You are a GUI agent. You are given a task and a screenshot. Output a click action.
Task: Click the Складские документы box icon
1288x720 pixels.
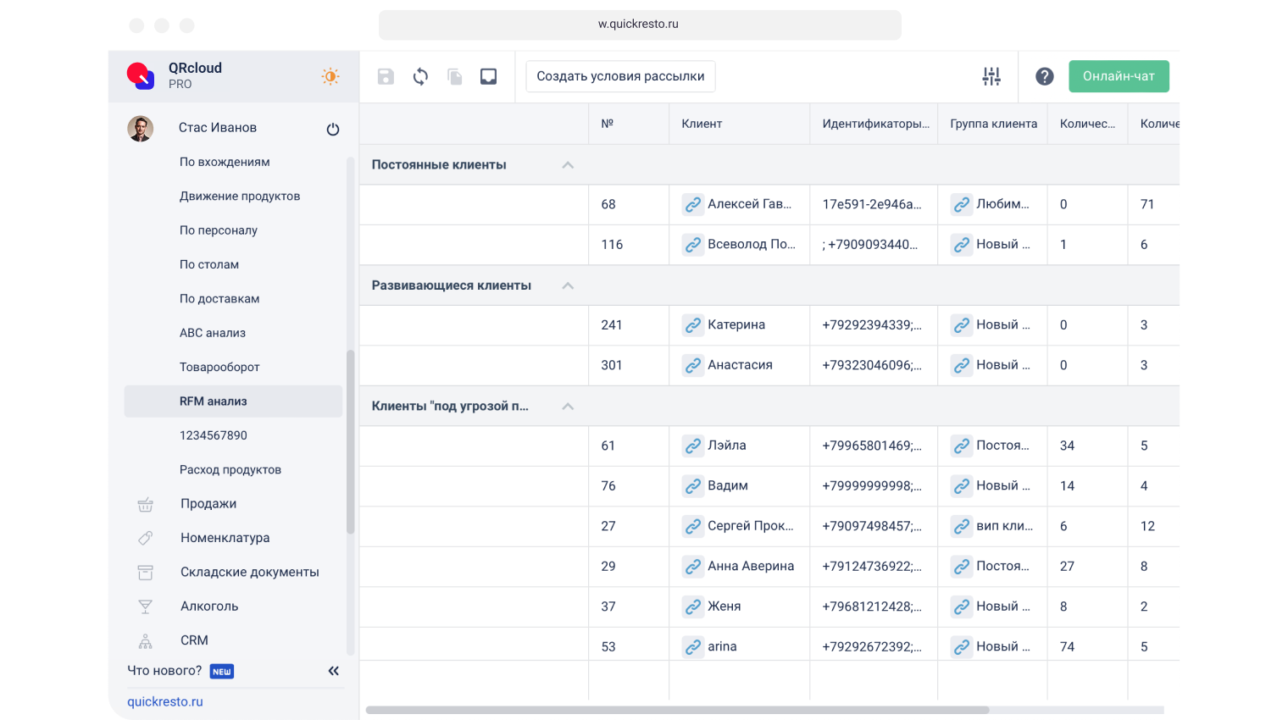coord(146,573)
